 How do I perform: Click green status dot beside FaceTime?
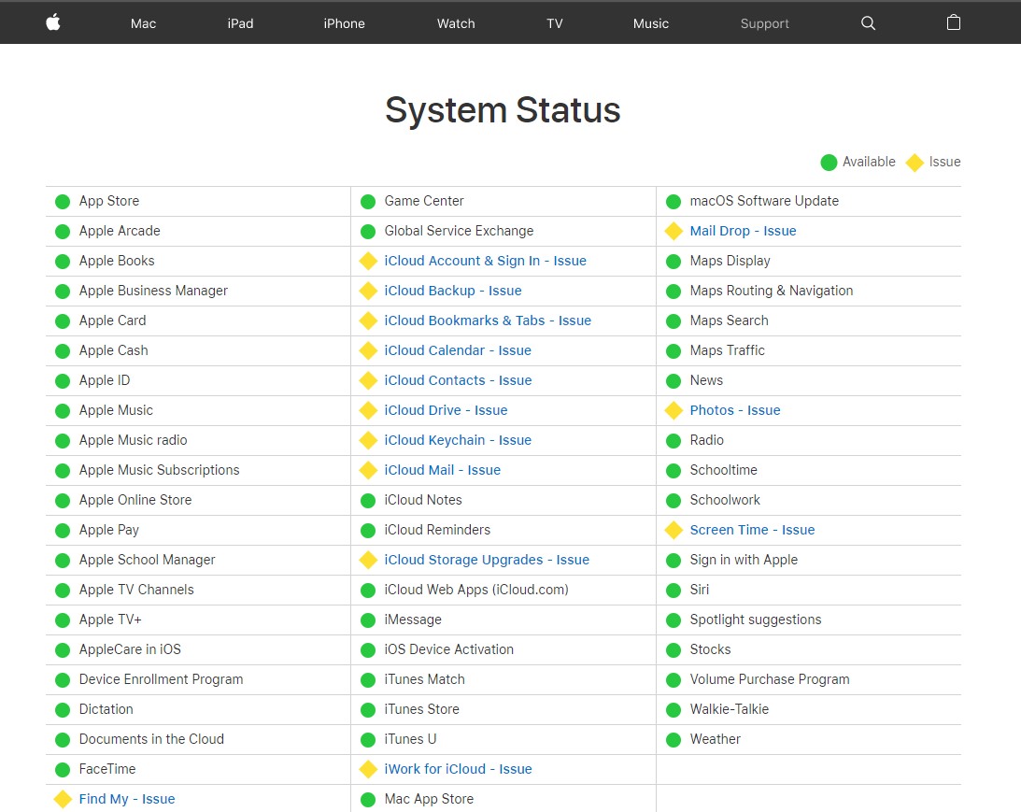pyautogui.click(x=63, y=770)
